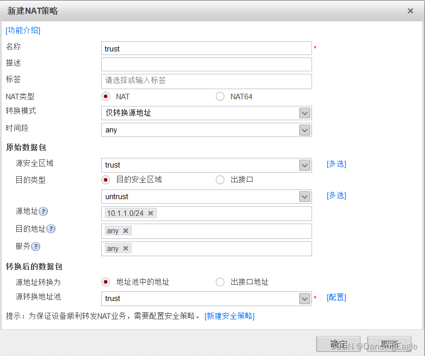Click the 配置 link for address pool
This screenshot has height=356, width=425.
pyautogui.click(x=336, y=297)
